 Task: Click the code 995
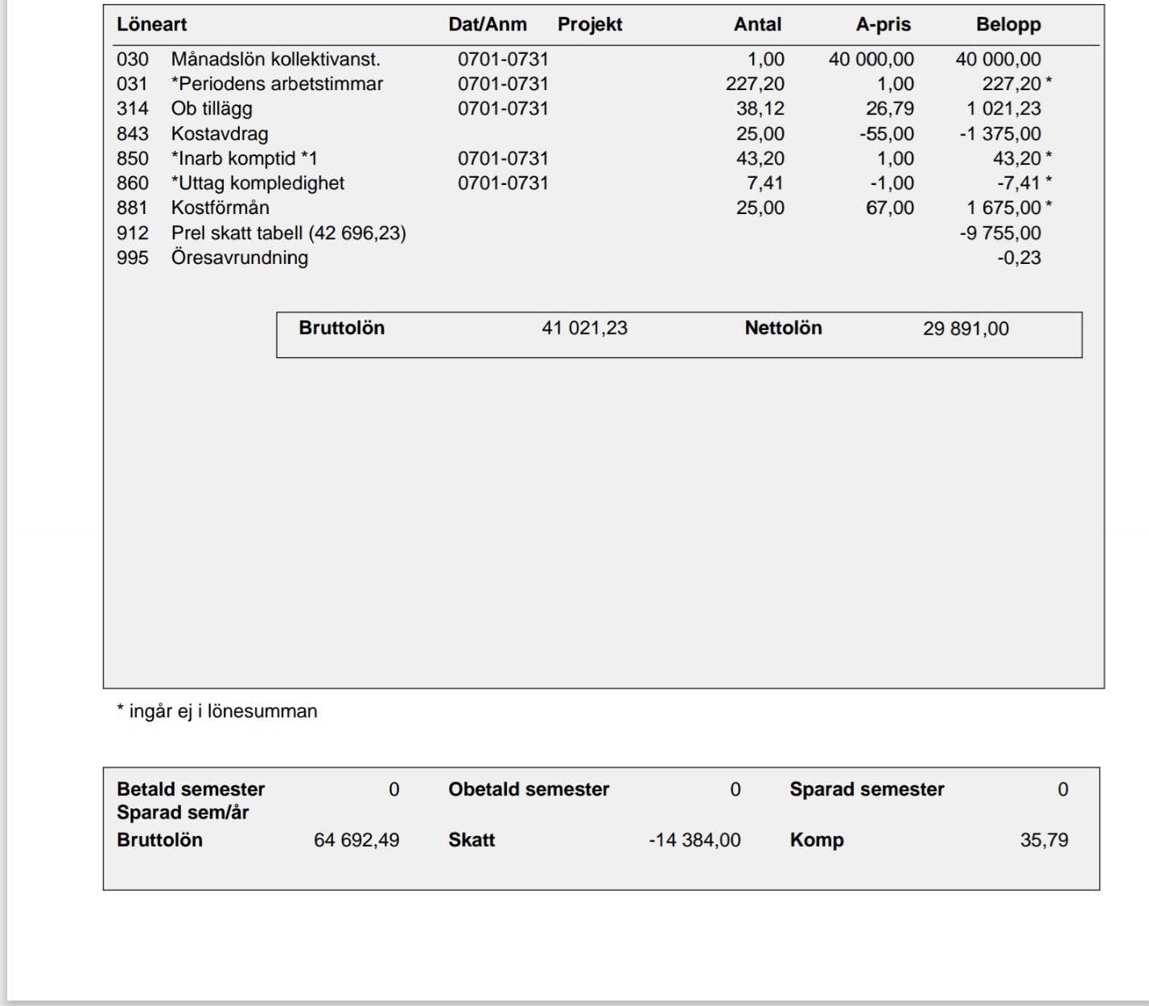(x=133, y=258)
